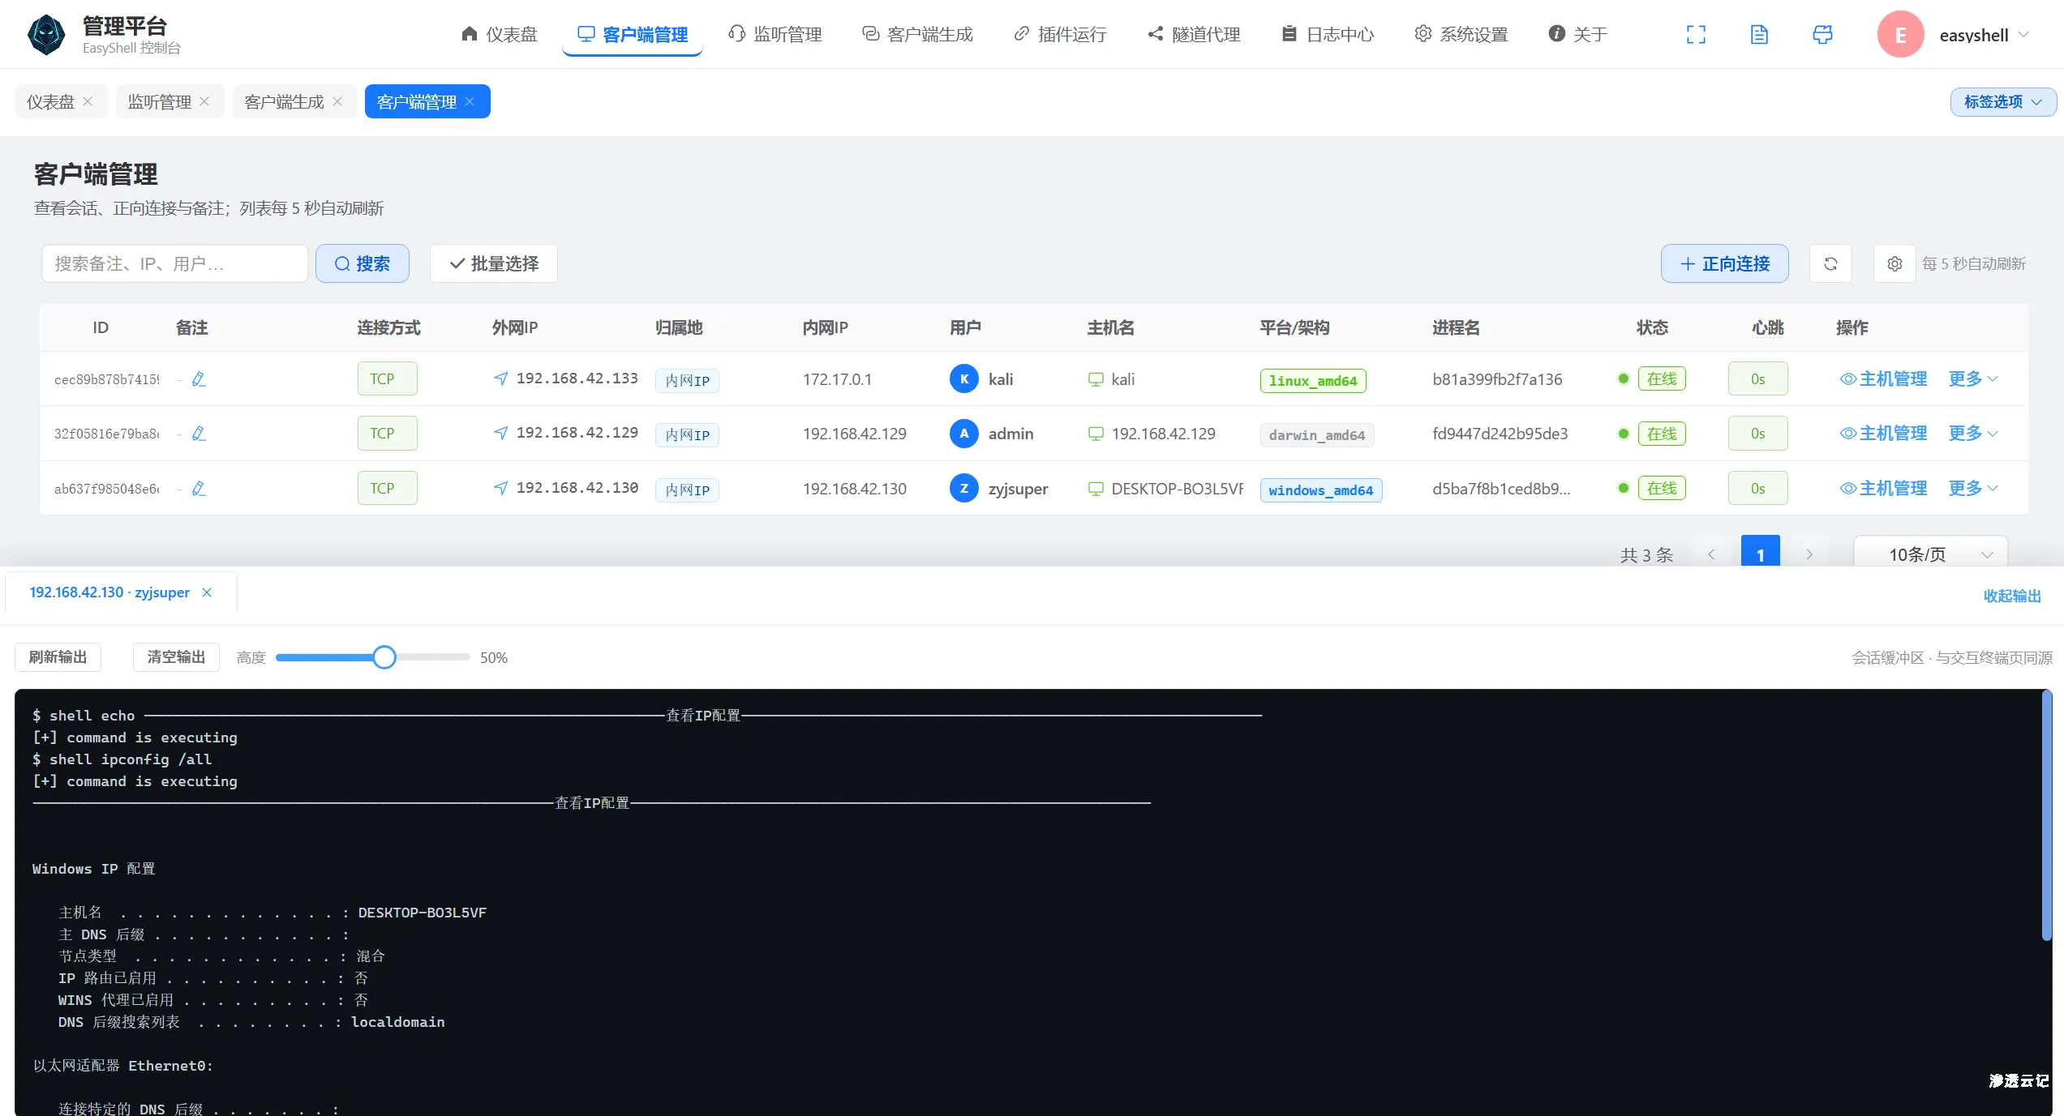Click arrow icon beside 192.168.42.133
Image resolution: width=2064 pixels, height=1116 pixels.
click(x=501, y=378)
